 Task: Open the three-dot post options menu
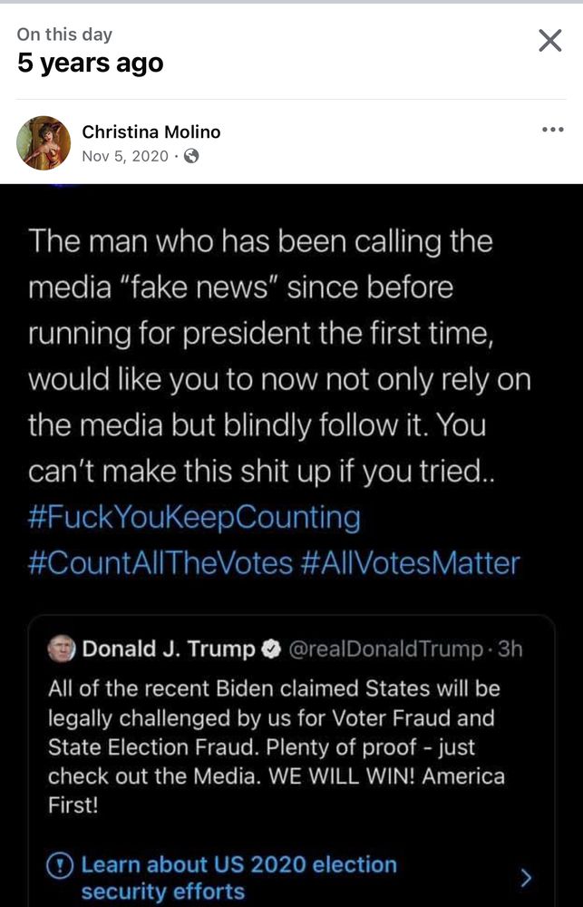pyautogui.click(x=552, y=130)
